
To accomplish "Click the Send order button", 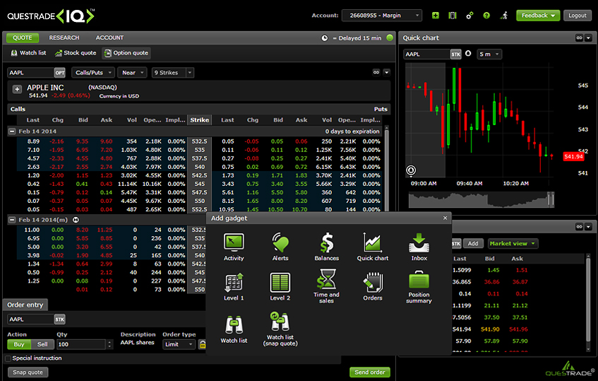I will coord(369,373).
